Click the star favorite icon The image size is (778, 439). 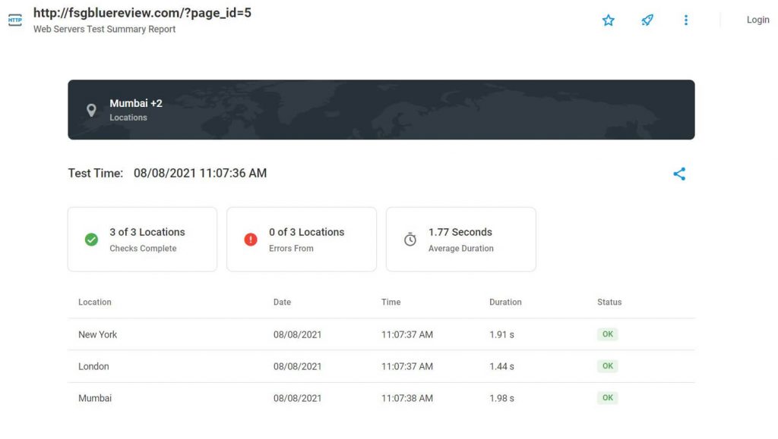click(608, 20)
